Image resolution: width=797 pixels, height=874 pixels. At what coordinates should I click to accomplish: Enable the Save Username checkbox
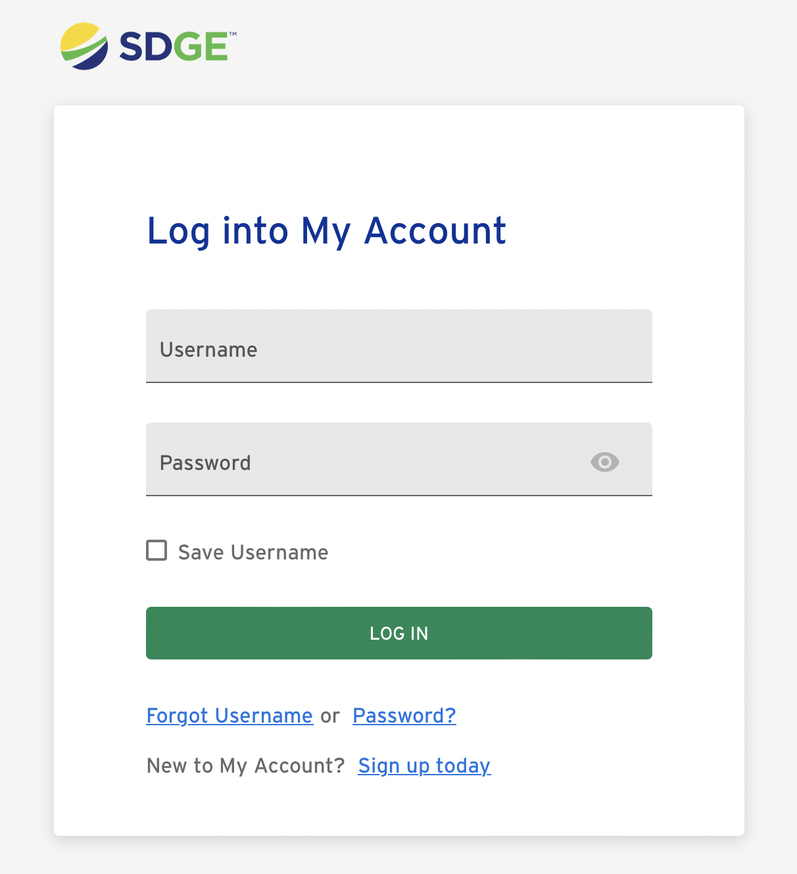[157, 550]
